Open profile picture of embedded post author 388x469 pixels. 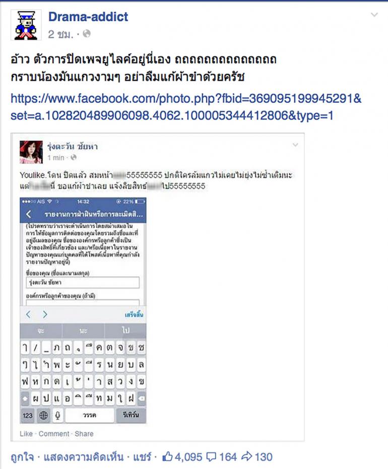(x=31, y=152)
